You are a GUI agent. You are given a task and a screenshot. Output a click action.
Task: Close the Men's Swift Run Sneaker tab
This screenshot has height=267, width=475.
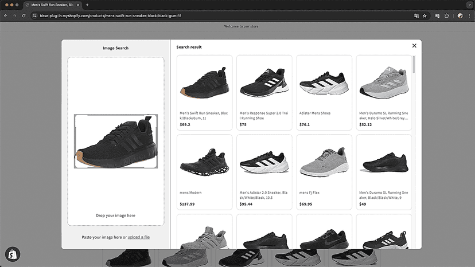pyautogui.click(x=78, y=5)
